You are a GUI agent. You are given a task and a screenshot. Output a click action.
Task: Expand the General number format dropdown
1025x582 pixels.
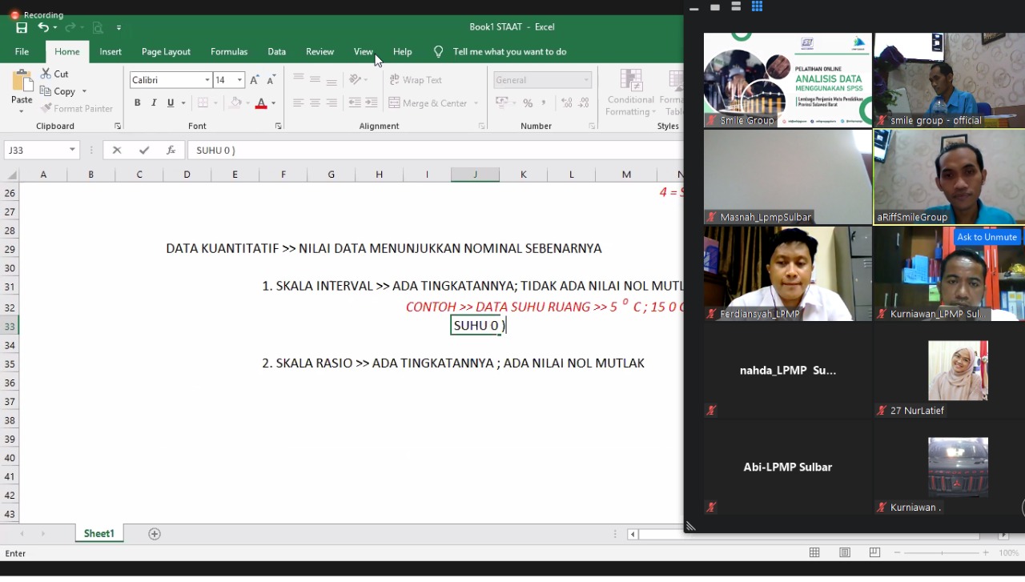[586, 80]
